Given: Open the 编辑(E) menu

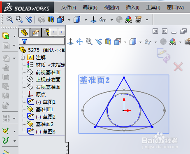Looking at the screenshot, I should [90, 7].
